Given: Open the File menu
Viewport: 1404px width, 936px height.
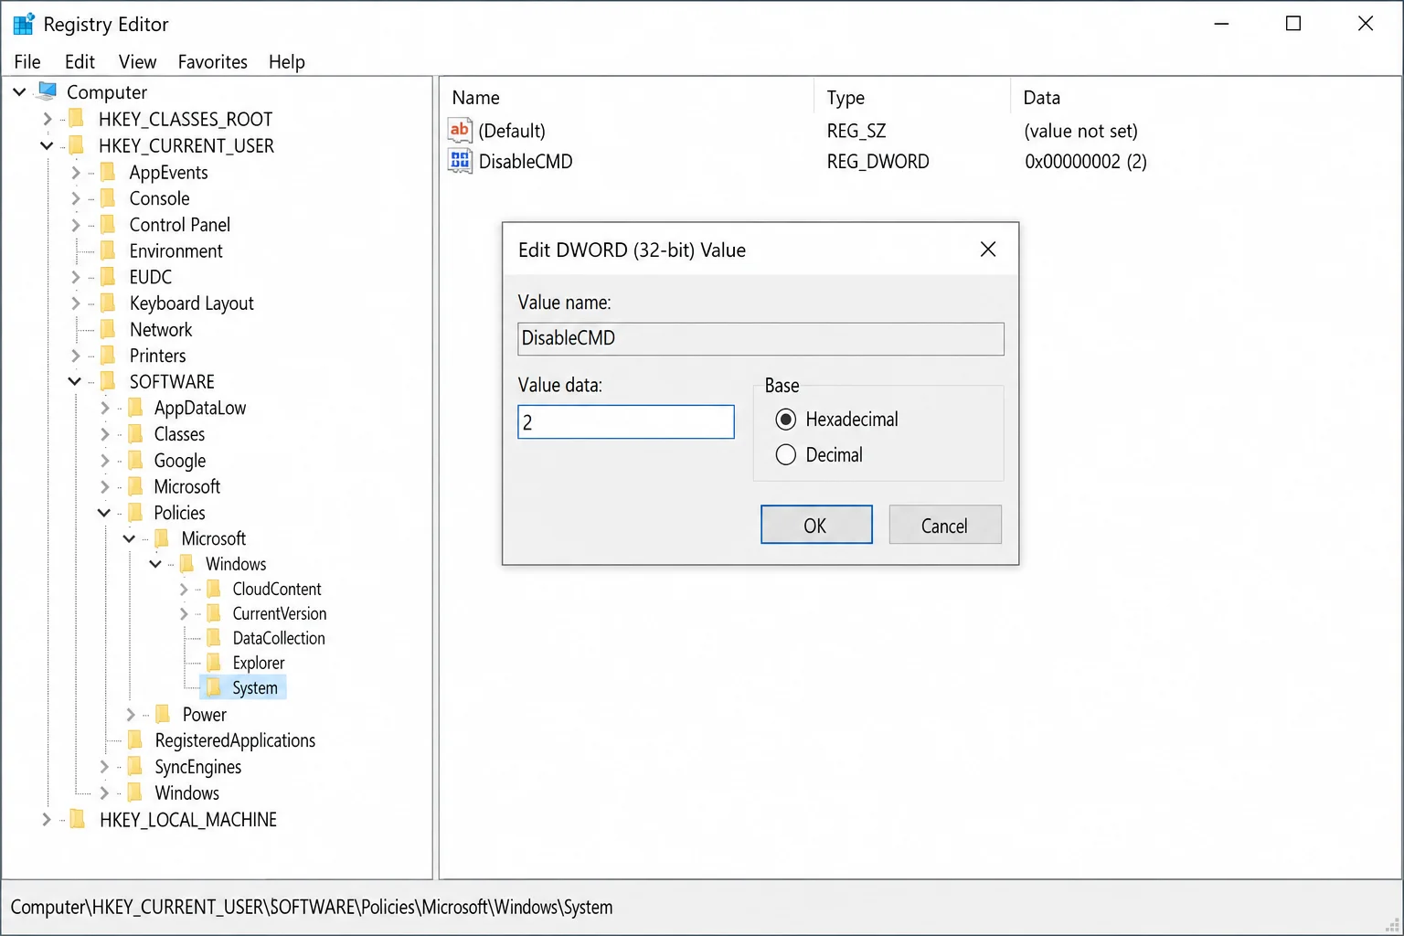Looking at the screenshot, I should click(27, 61).
